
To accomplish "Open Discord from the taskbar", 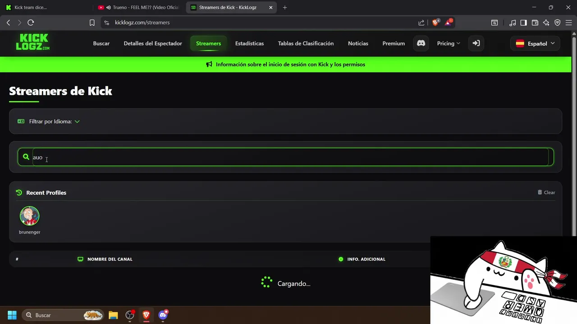I will [x=163, y=315].
